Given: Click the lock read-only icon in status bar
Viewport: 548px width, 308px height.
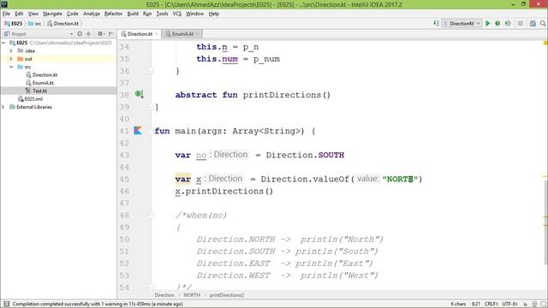Looking at the screenshot, I should [525, 305].
